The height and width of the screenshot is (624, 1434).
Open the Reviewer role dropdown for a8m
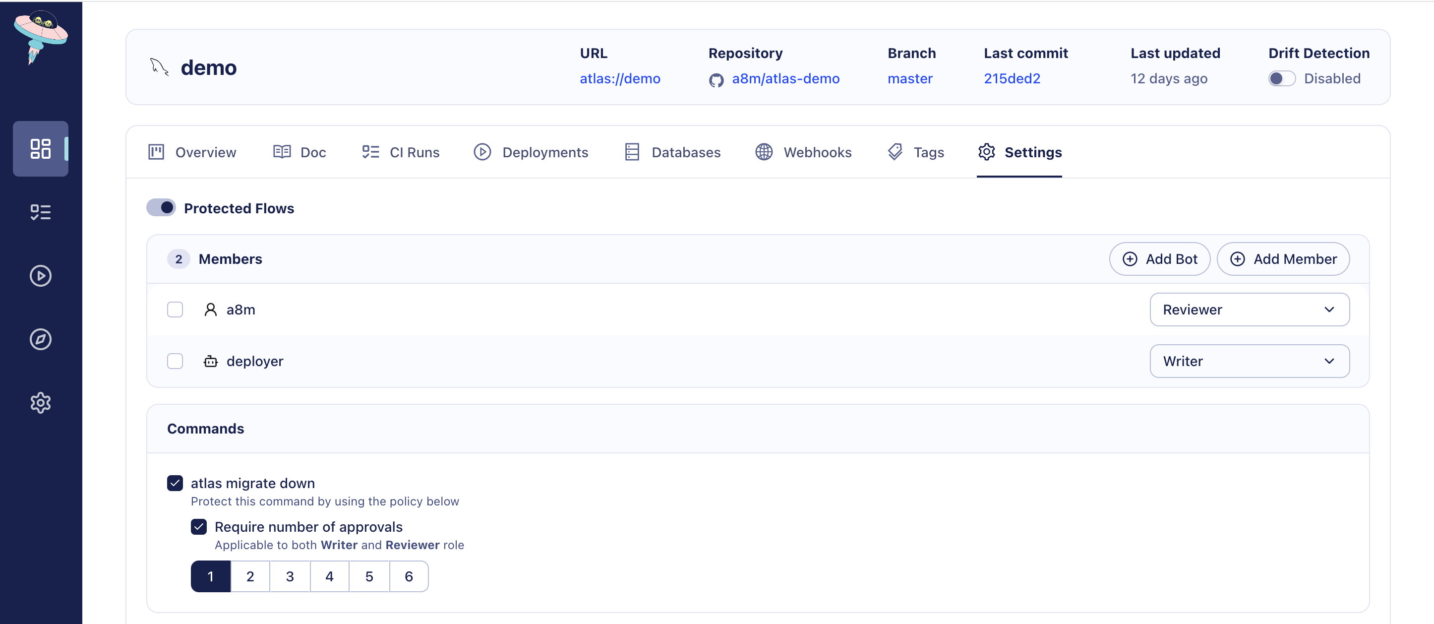point(1250,310)
